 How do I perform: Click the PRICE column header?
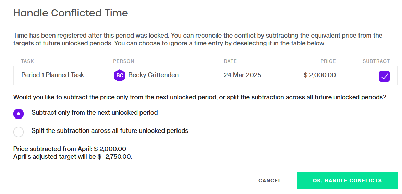click(x=328, y=61)
